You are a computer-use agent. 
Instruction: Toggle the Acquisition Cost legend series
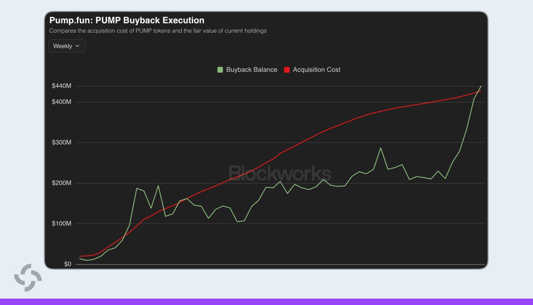(312, 70)
